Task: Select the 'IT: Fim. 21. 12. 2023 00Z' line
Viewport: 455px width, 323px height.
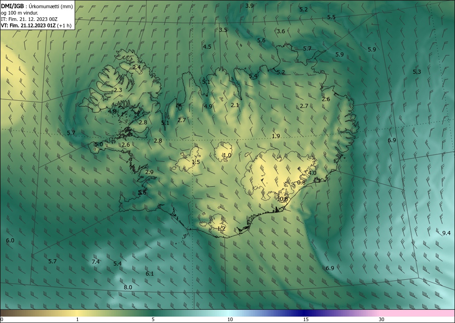Action: tap(29, 19)
